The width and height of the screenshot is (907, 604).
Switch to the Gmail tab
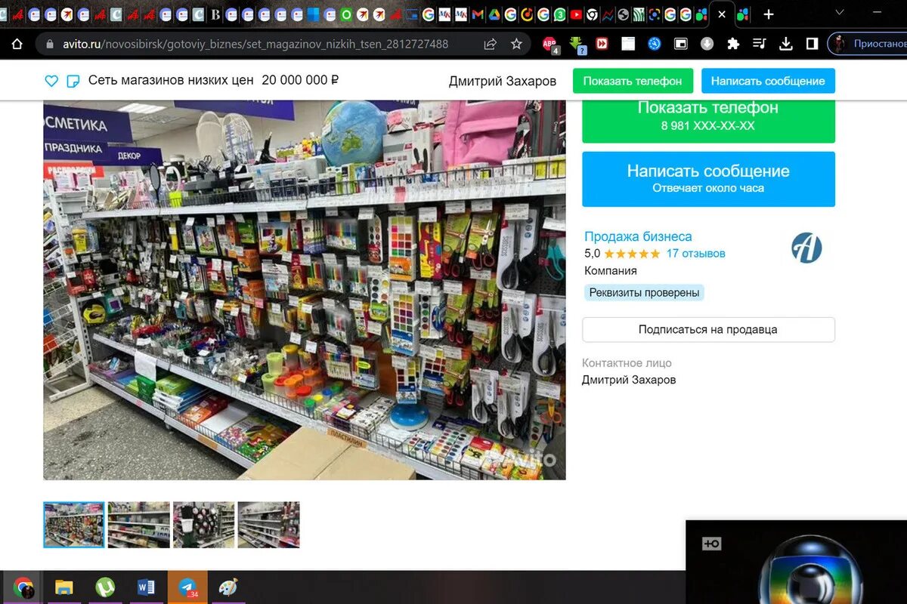tap(476, 14)
